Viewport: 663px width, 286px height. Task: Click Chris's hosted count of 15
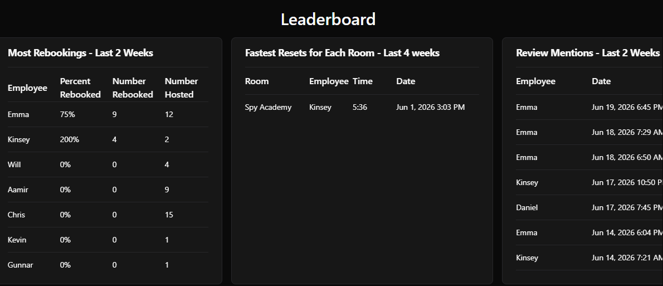169,215
